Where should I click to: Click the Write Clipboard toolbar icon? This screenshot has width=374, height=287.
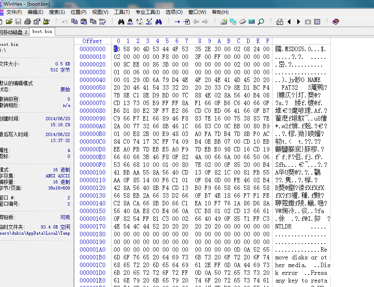pyautogui.click(x=93, y=22)
